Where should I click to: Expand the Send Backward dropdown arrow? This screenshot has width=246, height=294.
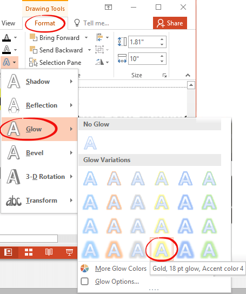pyautogui.click(x=90, y=50)
